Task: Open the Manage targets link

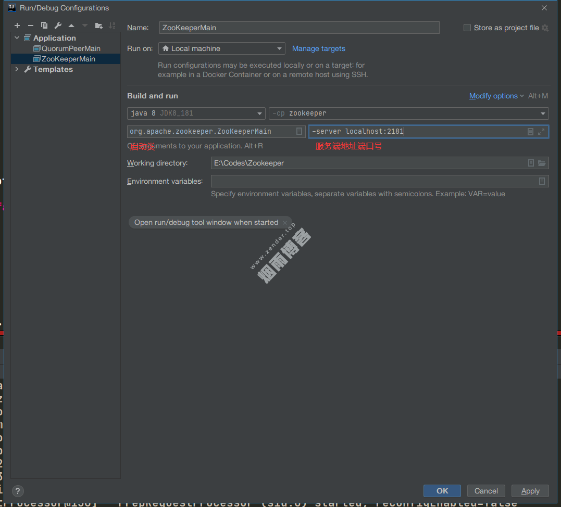Action: (318, 48)
